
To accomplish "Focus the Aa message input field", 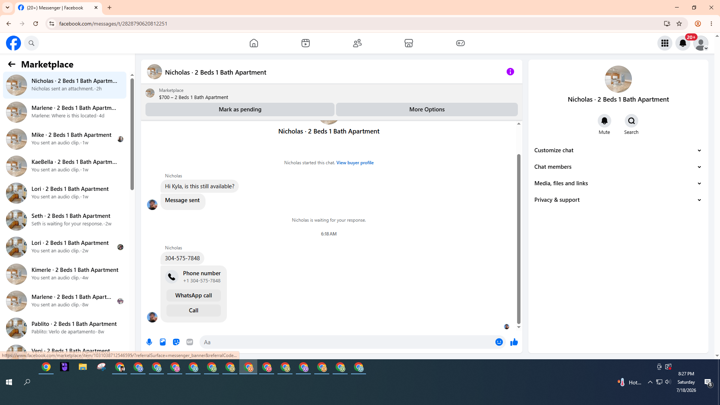I will (x=346, y=342).
